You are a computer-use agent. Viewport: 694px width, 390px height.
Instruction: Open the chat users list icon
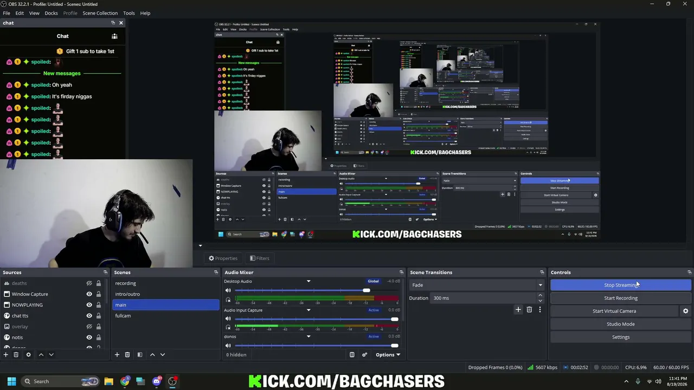point(114,36)
